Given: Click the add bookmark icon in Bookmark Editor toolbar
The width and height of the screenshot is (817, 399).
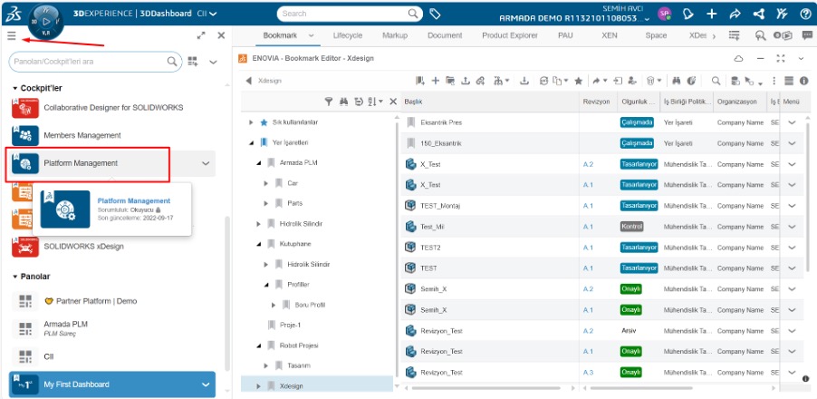Looking at the screenshot, I should (x=420, y=81).
